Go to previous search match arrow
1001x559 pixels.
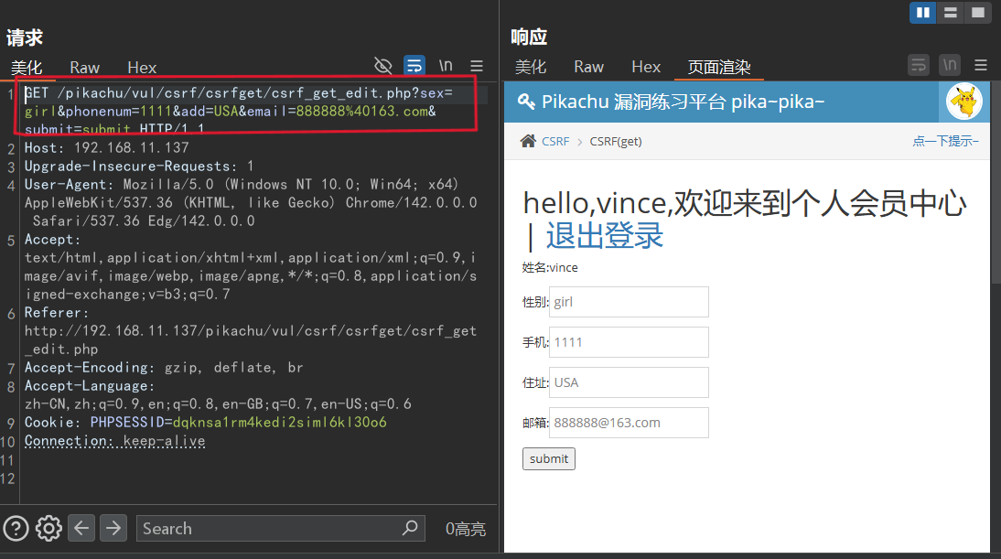click(81, 528)
